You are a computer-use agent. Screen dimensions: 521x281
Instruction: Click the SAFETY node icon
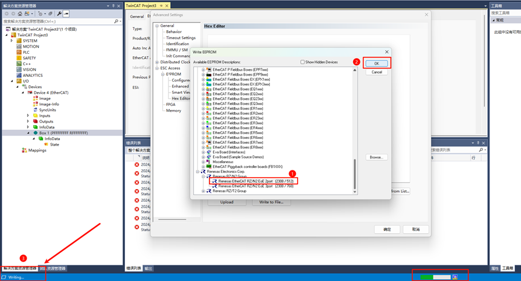click(x=19, y=58)
